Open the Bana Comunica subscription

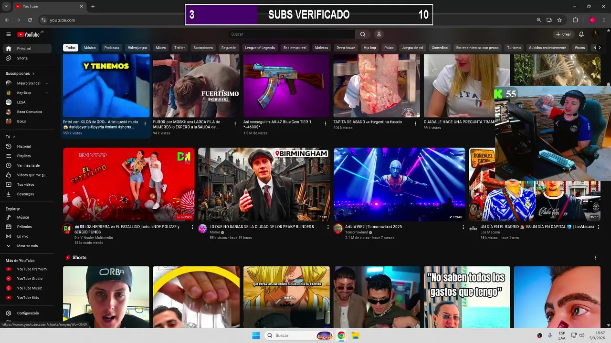click(x=26, y=112)
